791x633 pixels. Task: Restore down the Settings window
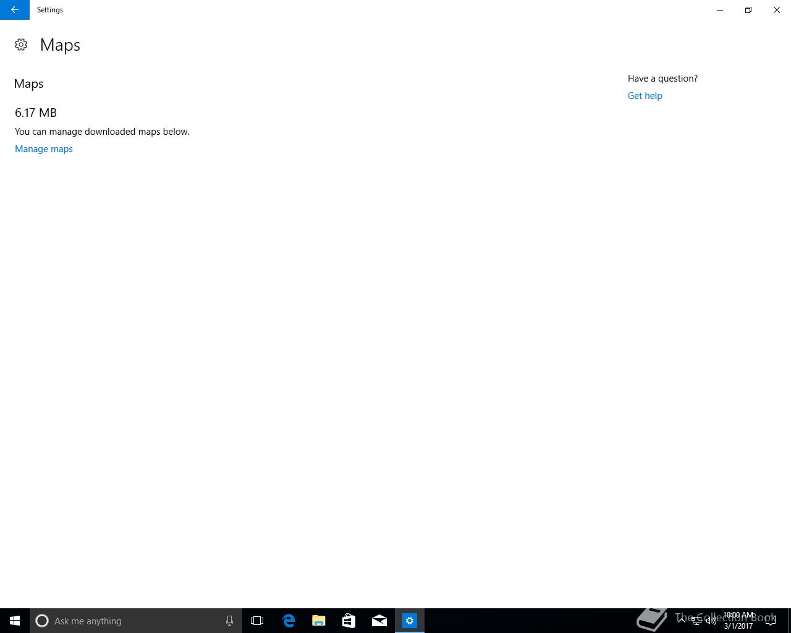click(748, 10)
